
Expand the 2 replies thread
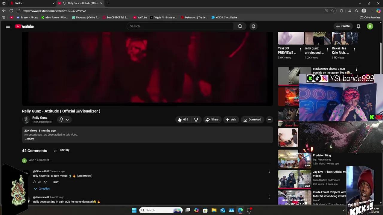pyautogui.click(x=42, y=189)
